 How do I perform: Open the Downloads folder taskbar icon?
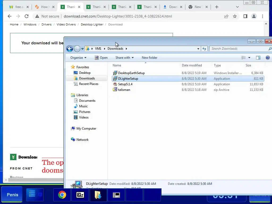click(x=98, y=195)
